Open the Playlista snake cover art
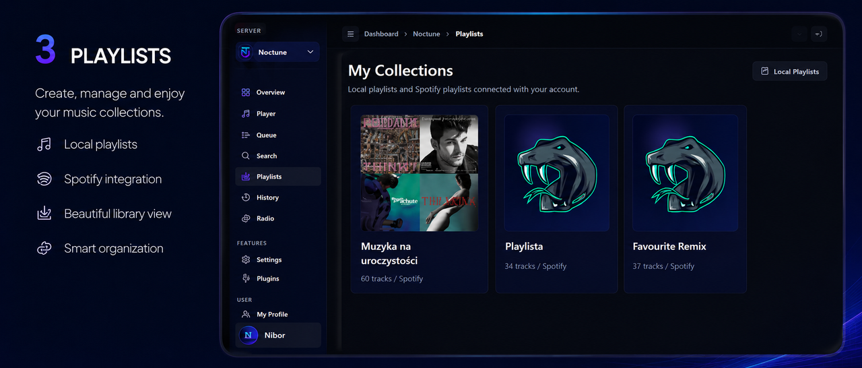This screenshot has width=862, height=368. [557, 173]
